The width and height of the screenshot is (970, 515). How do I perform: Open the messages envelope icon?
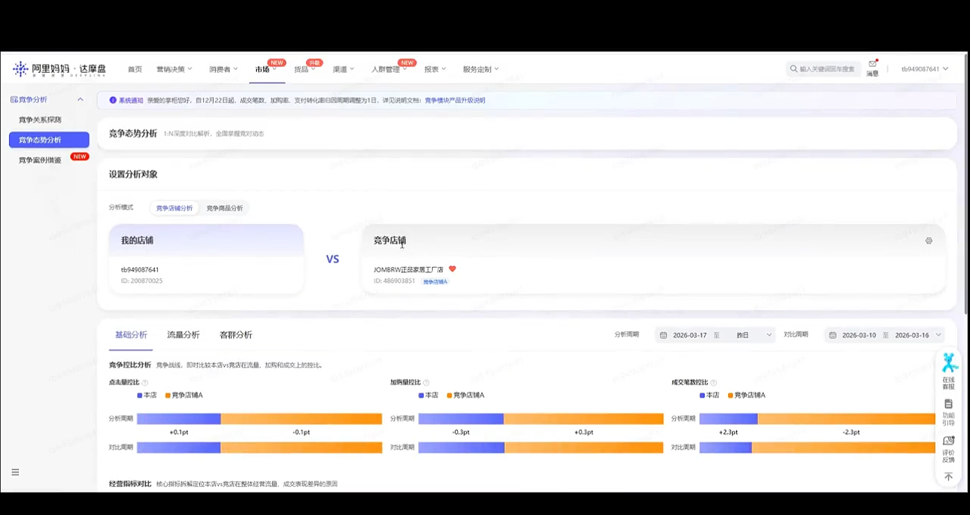point(872,64)
